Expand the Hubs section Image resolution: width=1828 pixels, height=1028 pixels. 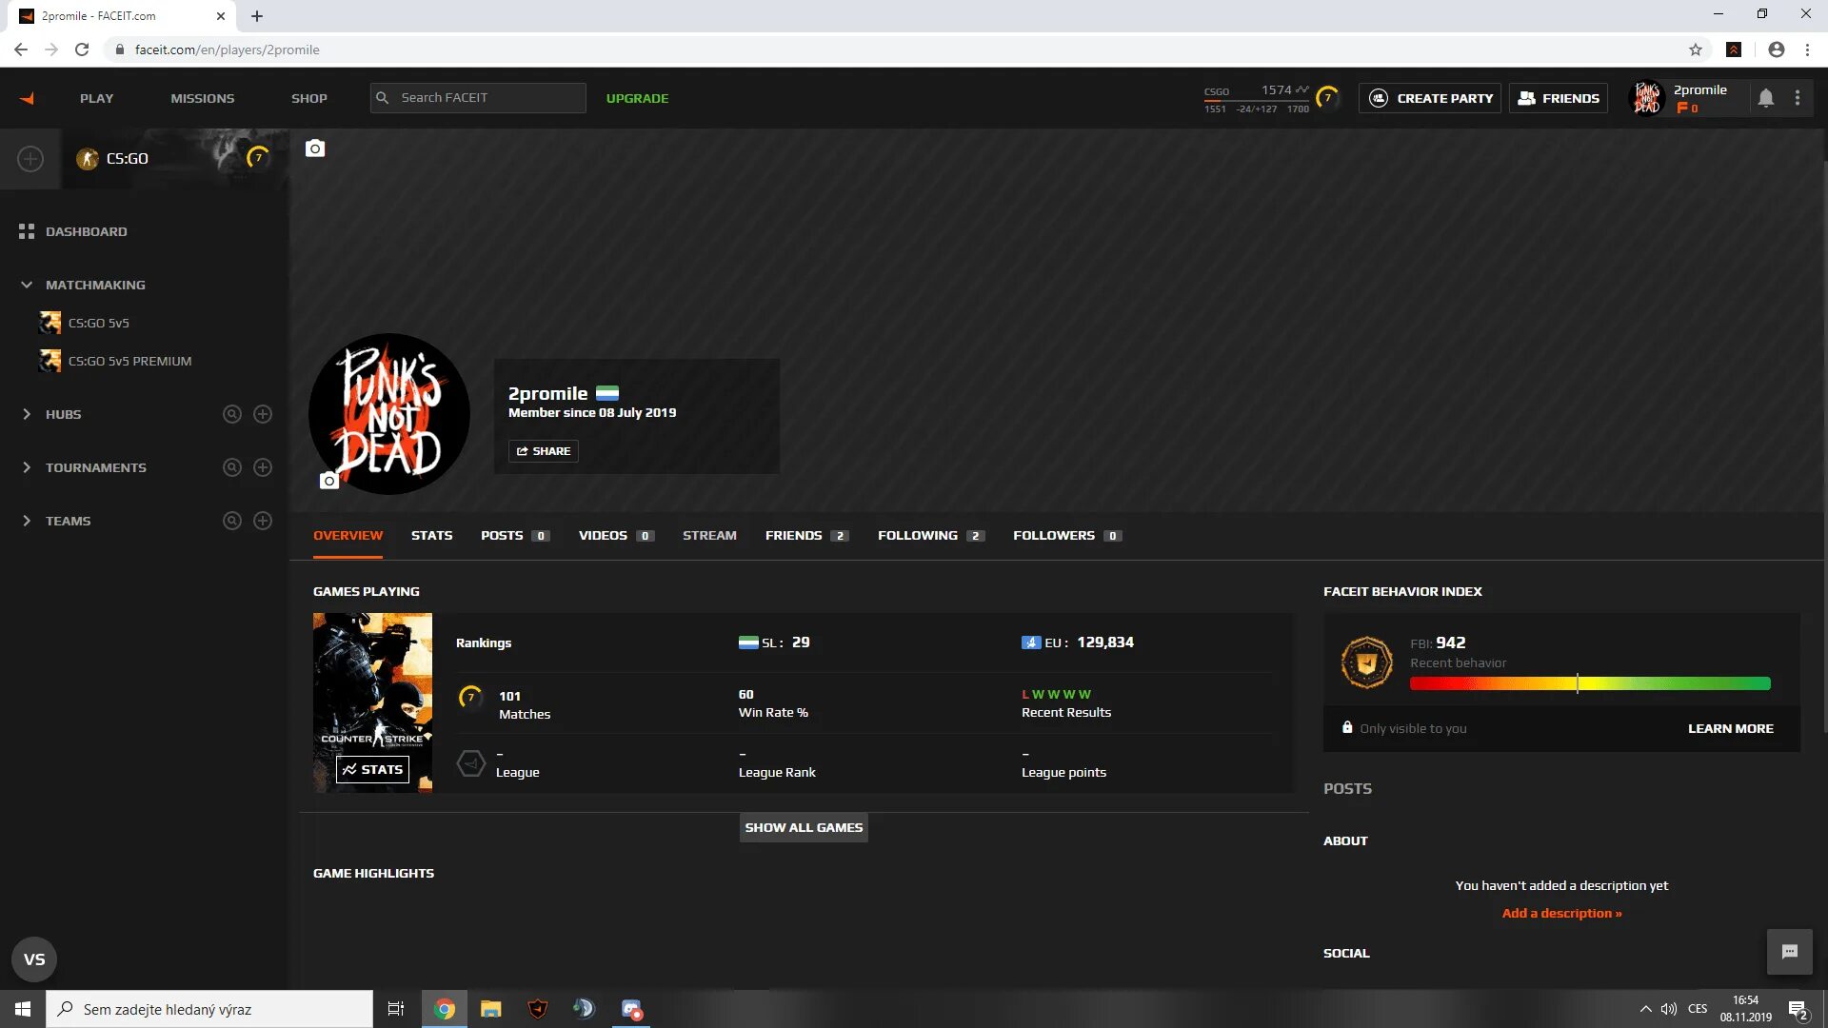(27, 414)
